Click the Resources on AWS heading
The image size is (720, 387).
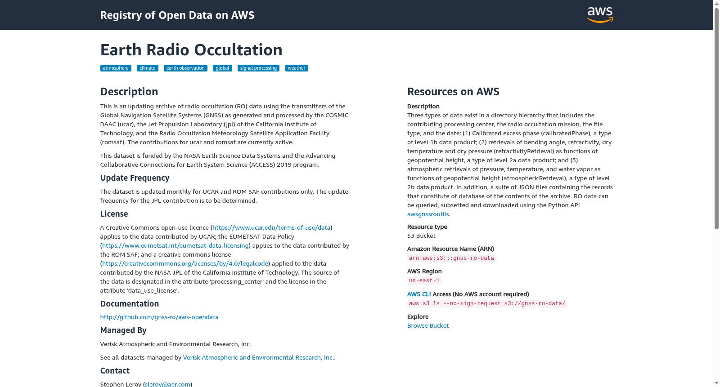453,92
